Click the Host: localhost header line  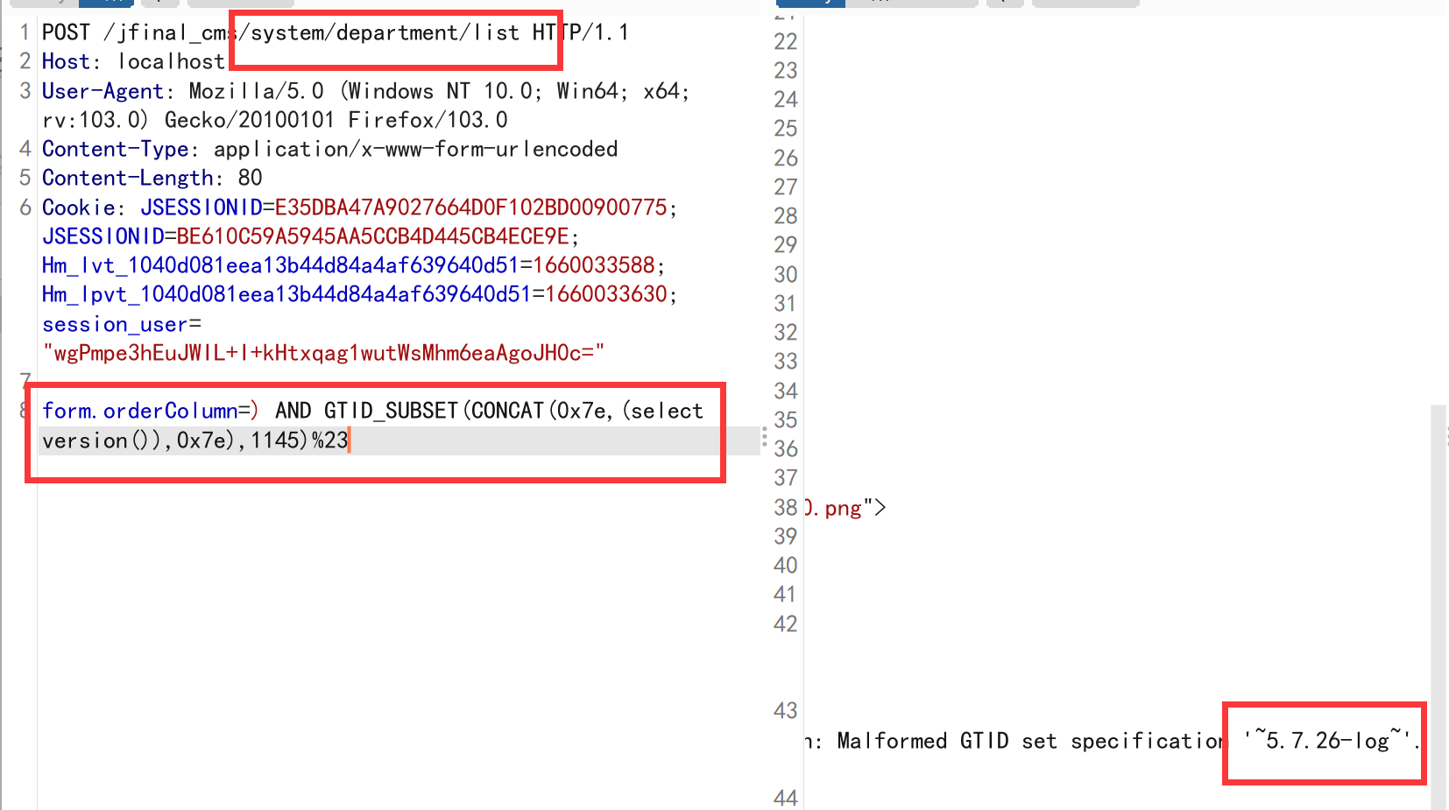(x=133, y=62)
